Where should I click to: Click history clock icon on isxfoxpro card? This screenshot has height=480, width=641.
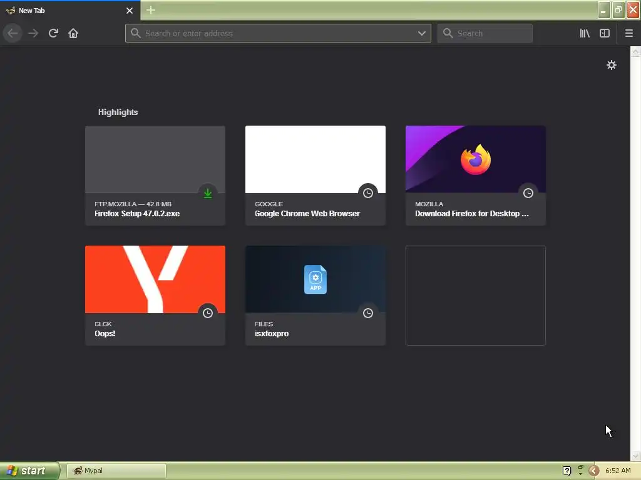tap(368, 313)
